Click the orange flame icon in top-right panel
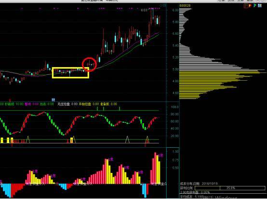This screenshot has height=199, width=267. tap(250, 6)
